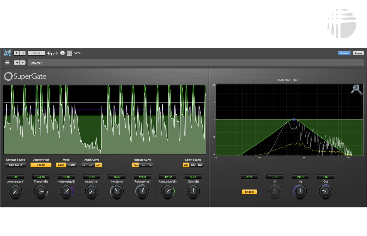The height and width of the screenshot is (236, 367).
Task: Click the Hysteresis(dB) knob
Action: tap(66, 191)
